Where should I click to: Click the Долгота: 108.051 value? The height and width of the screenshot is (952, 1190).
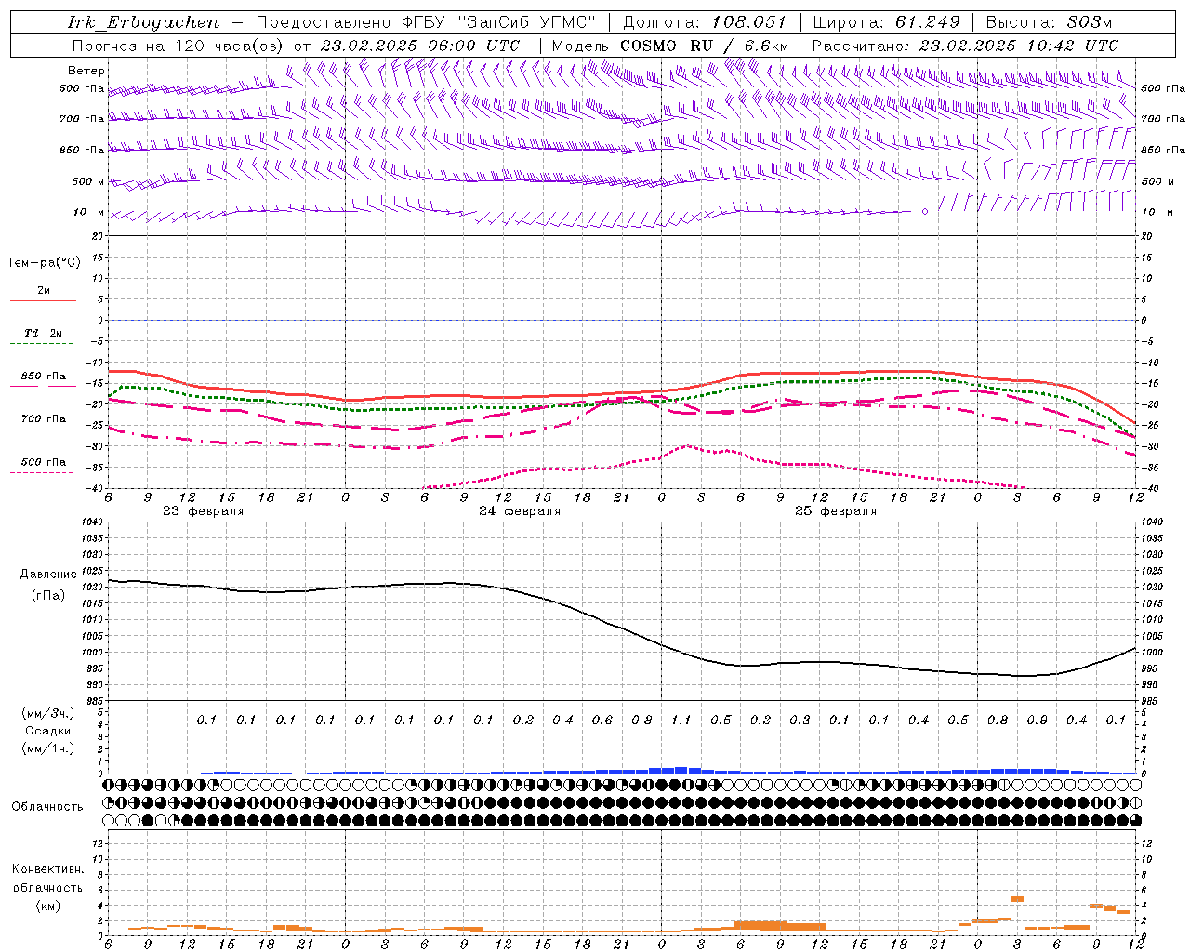(704, 22)
